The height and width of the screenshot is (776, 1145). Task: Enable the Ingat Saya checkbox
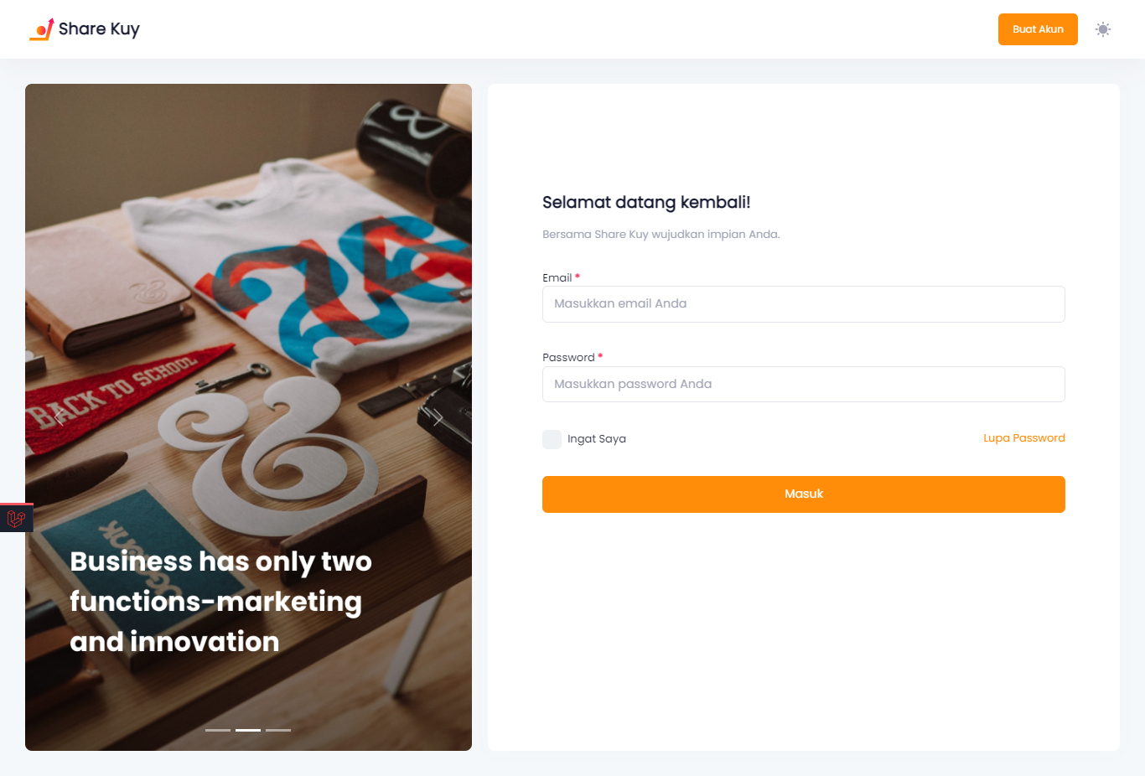(552, 439)
